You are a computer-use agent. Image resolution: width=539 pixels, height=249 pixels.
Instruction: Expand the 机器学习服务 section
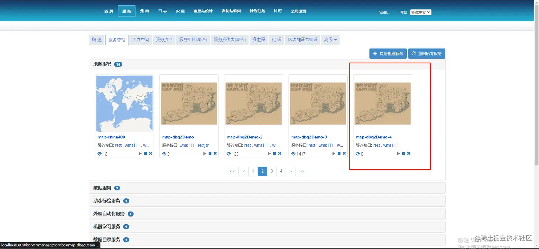coord(267,227)
